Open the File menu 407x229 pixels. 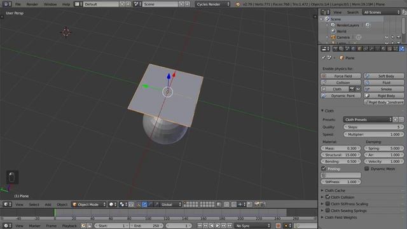pos(18,4)
